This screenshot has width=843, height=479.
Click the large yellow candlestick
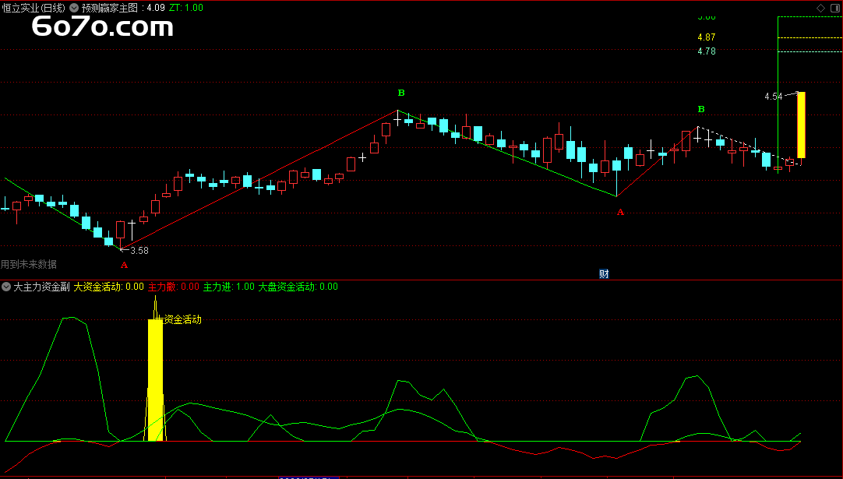[x=801, y=125]
